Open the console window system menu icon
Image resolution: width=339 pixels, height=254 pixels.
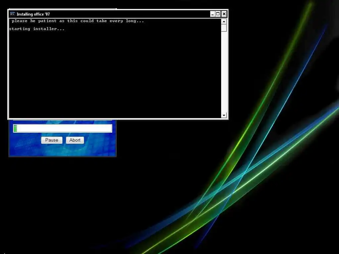[12, 14]
